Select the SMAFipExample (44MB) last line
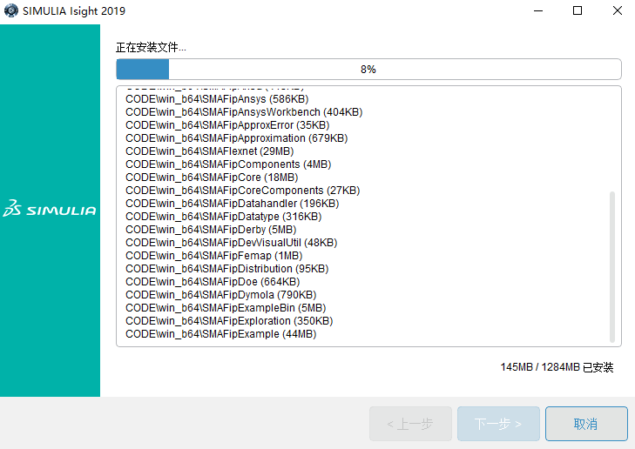The height and width of the screenshot is (449, 635). coord(220,334)
